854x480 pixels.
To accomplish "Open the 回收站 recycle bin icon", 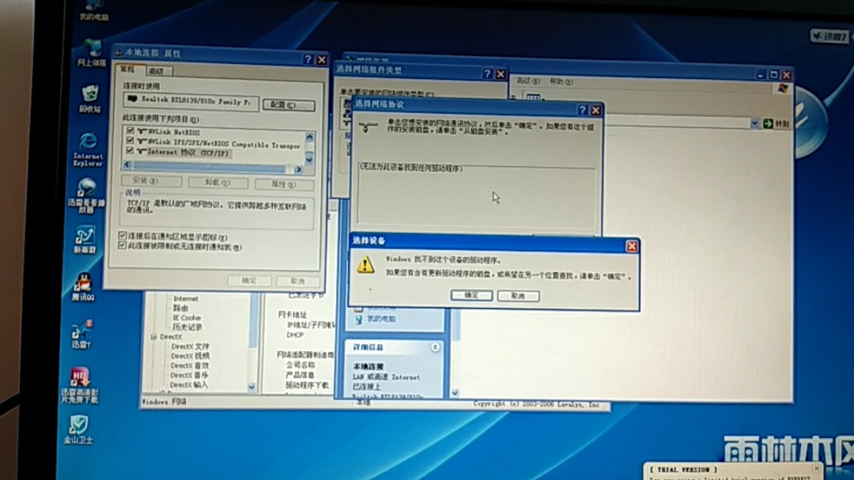I will pos(90,98).
